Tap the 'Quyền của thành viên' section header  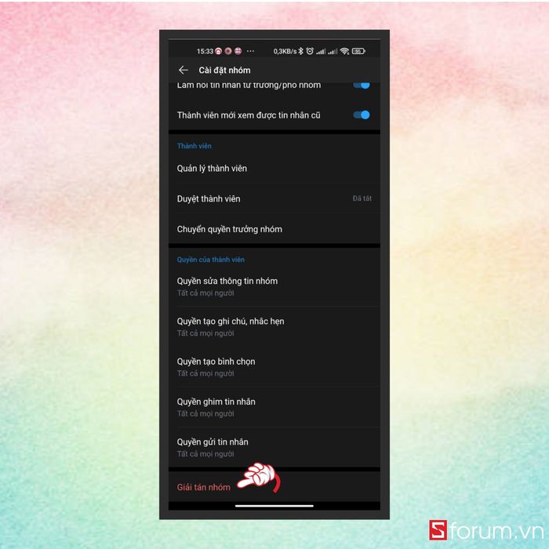click(x=210, y=260)
